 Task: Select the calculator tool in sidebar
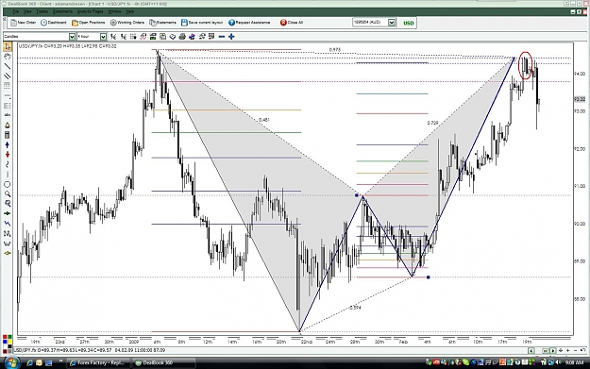coord(8,135)
